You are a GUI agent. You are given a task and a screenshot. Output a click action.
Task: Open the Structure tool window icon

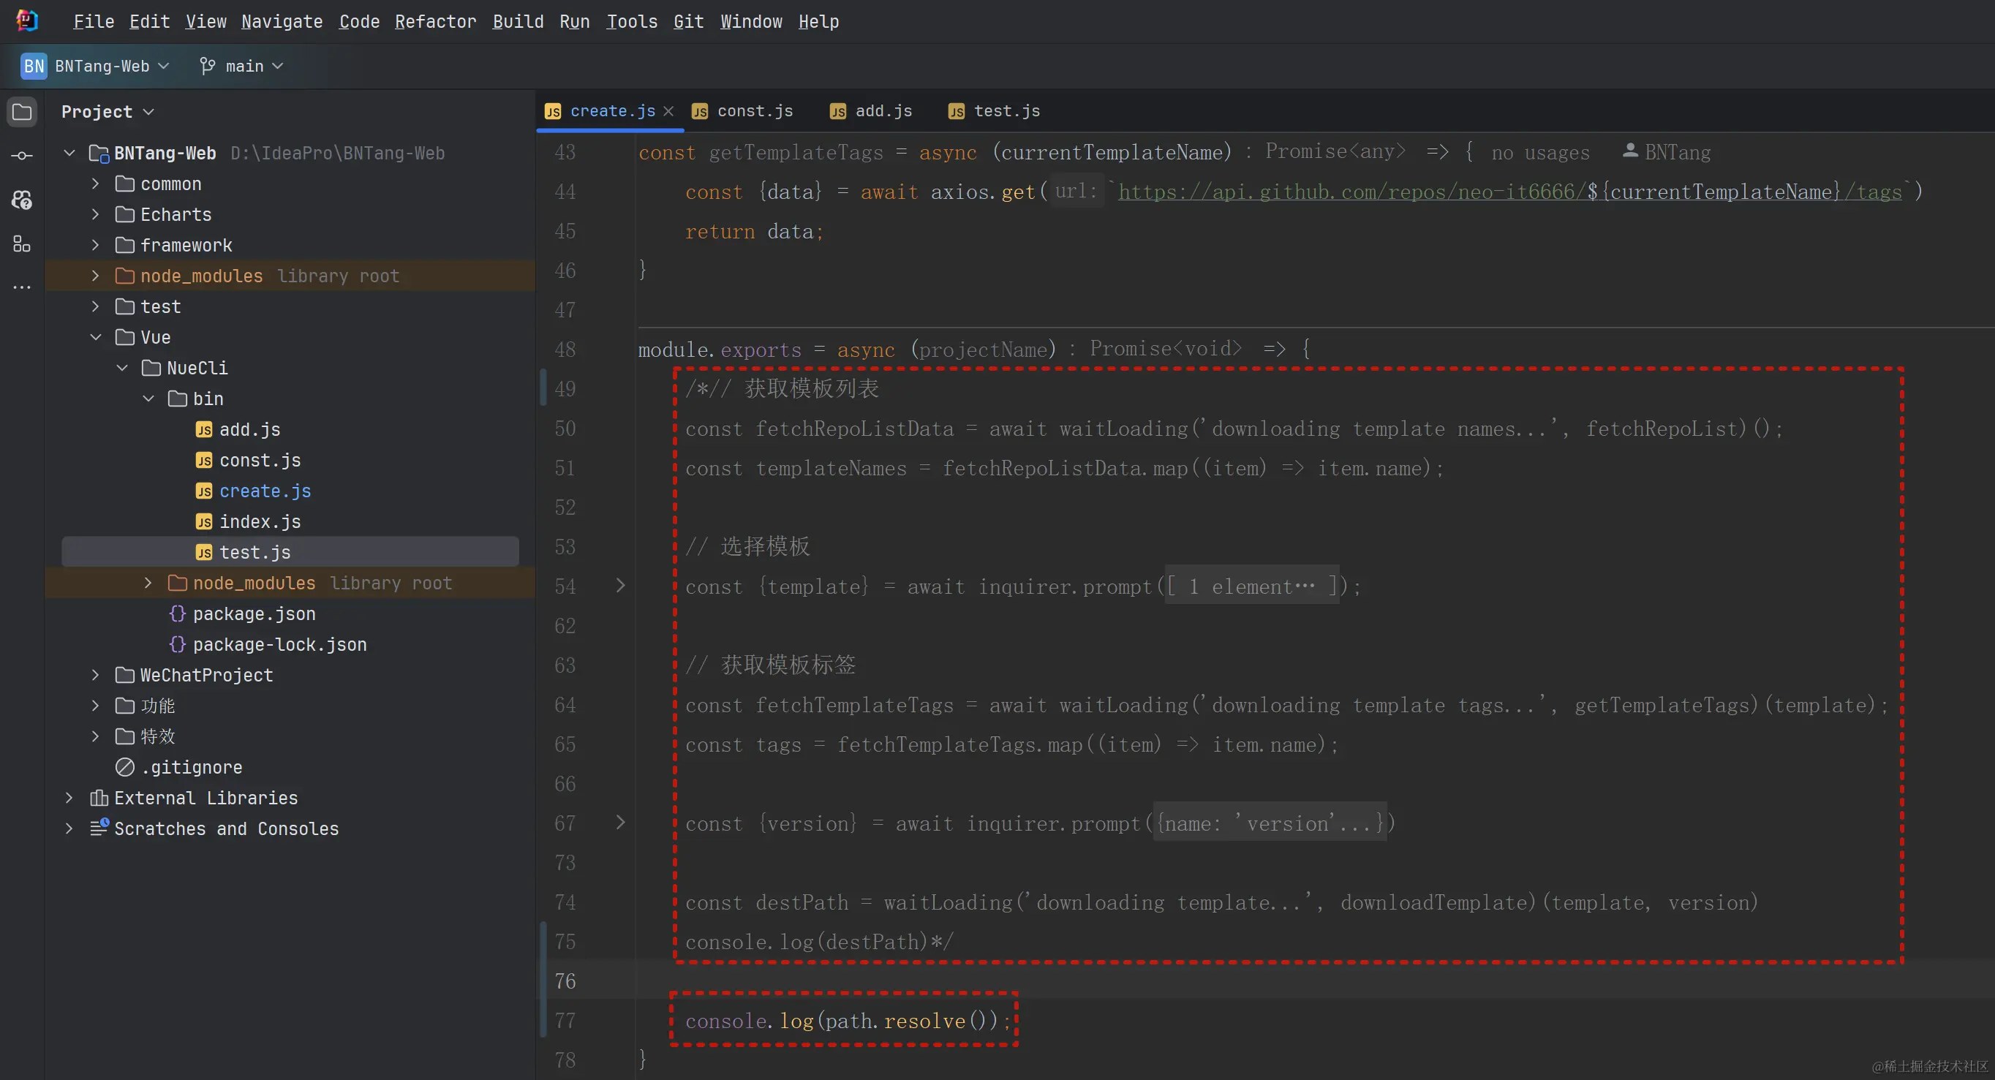click(22, 245)
